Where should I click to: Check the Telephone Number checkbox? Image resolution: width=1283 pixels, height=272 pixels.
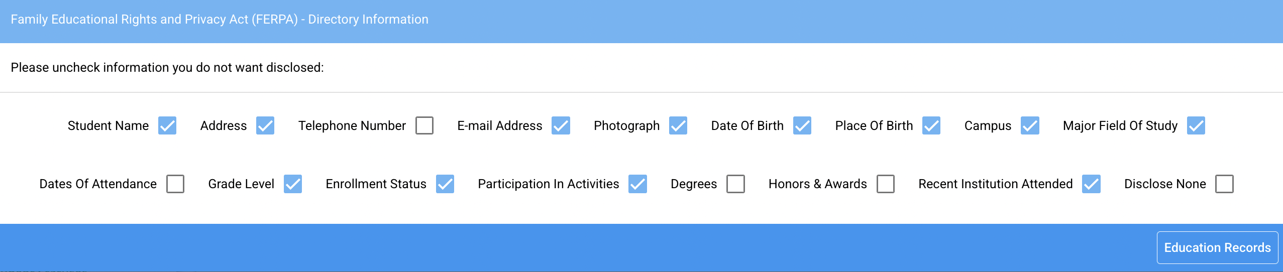click(x=424, y=125)
